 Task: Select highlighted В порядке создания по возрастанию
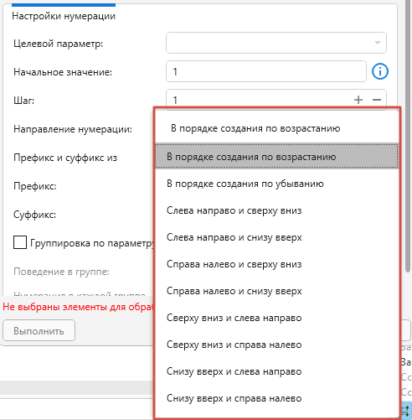click(276, 157)
